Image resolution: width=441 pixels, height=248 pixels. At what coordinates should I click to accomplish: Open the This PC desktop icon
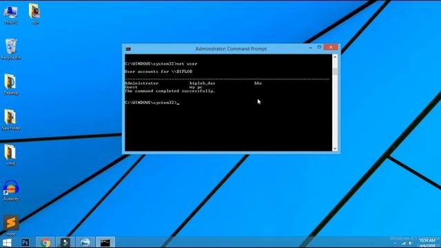click(x=11, y=14)
